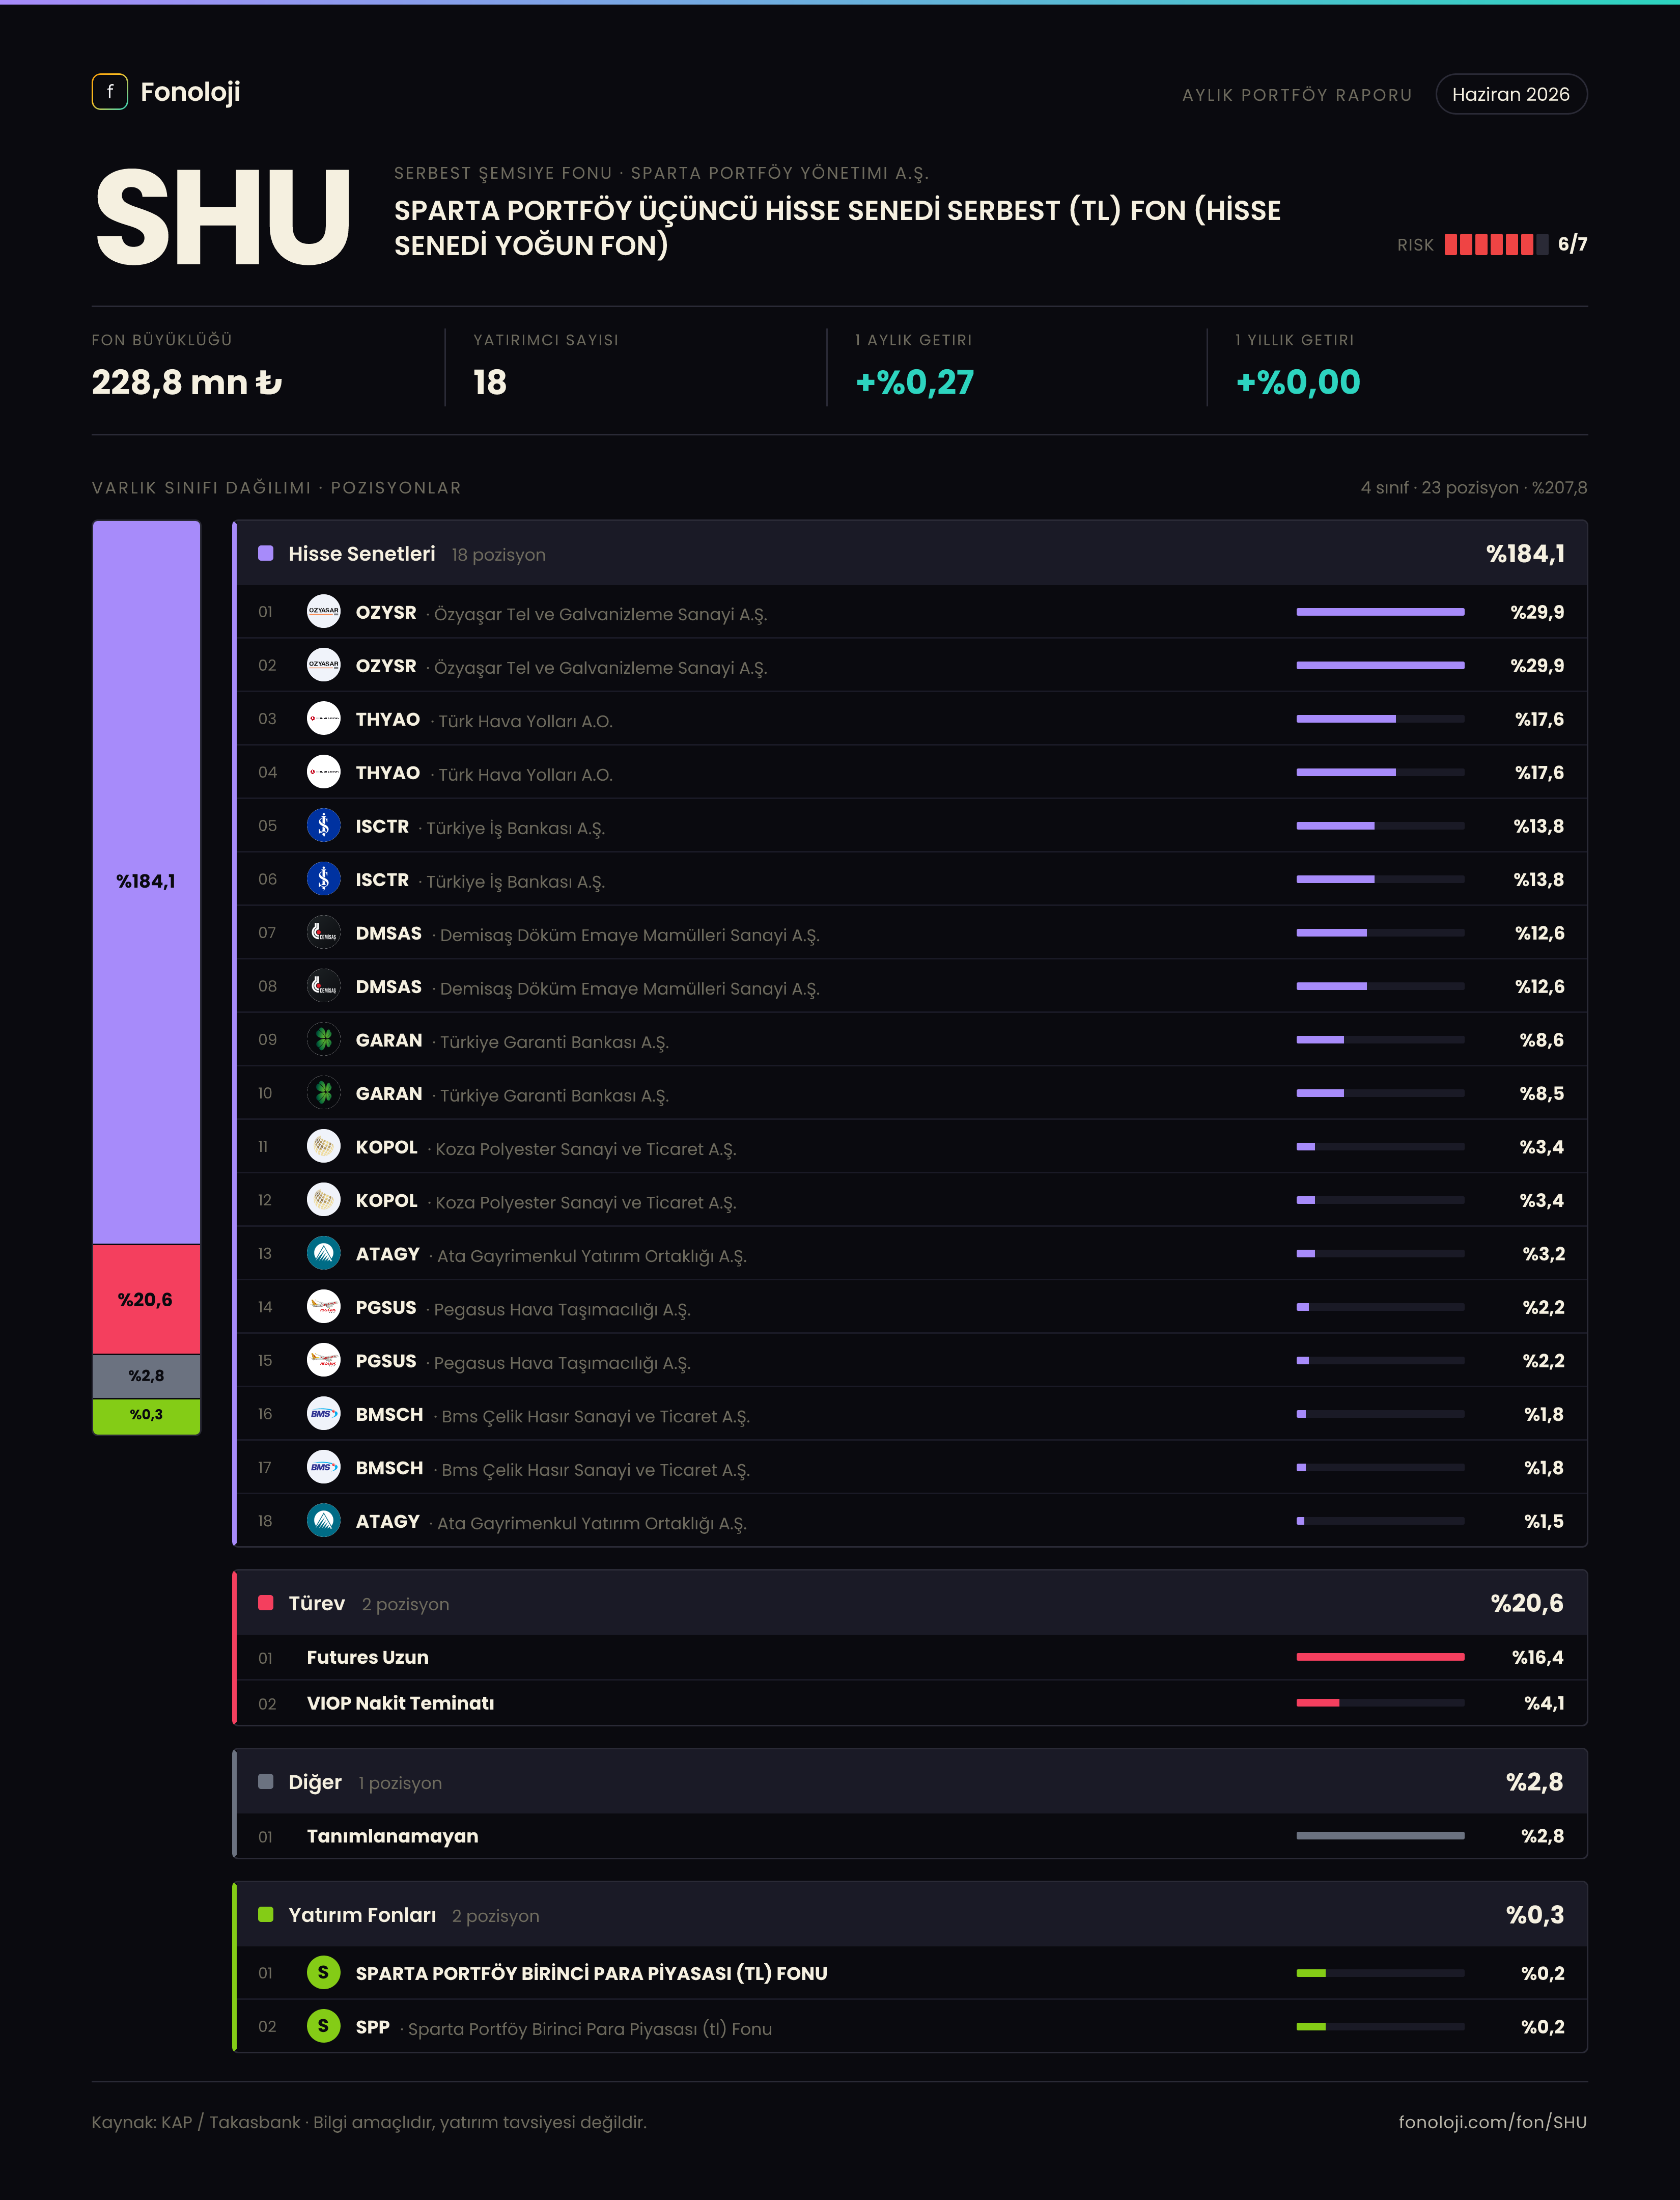Click the SPP ticker text
1680x2200 pixels.
pos(372,2027)
